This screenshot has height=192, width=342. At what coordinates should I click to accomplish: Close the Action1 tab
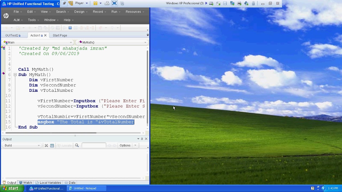tap(45, 35)
